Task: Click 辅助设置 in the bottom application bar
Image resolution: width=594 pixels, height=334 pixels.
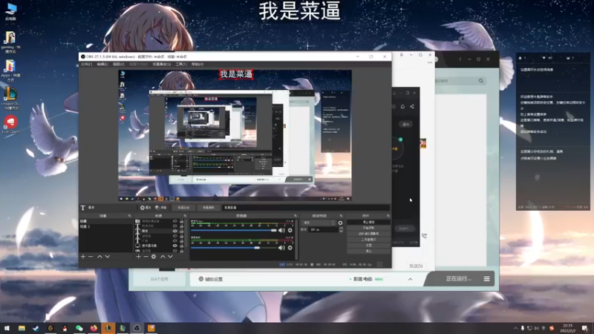Action: (211, 279)
